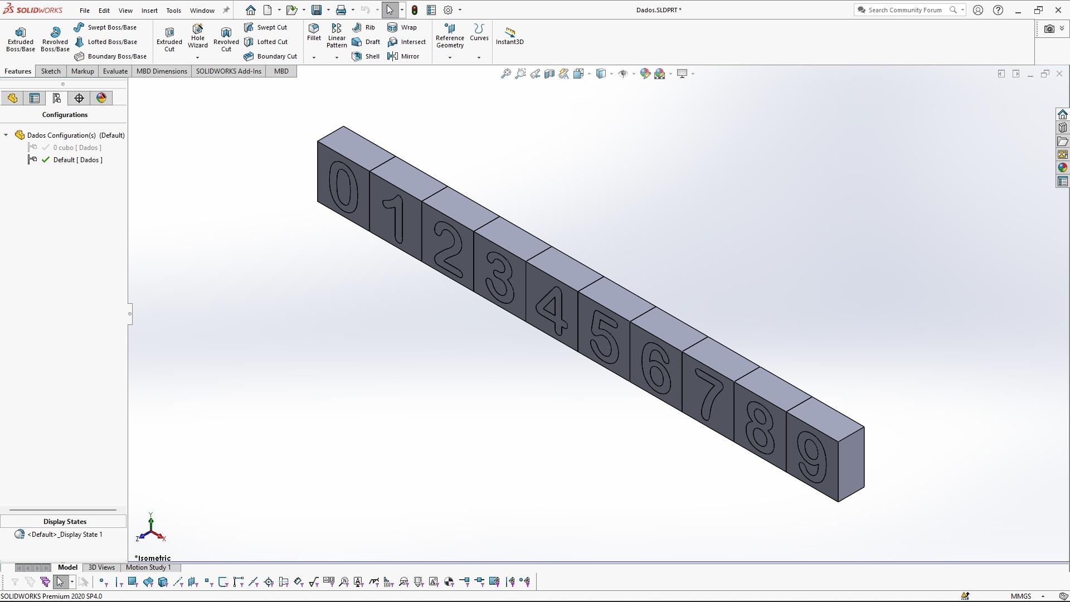Open the Hole Wizard tool

coord(198,37)
